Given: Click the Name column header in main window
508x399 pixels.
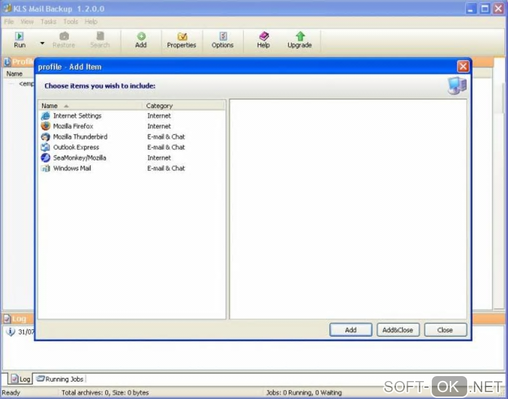Looking at the screenshot, I should (14, 74).
